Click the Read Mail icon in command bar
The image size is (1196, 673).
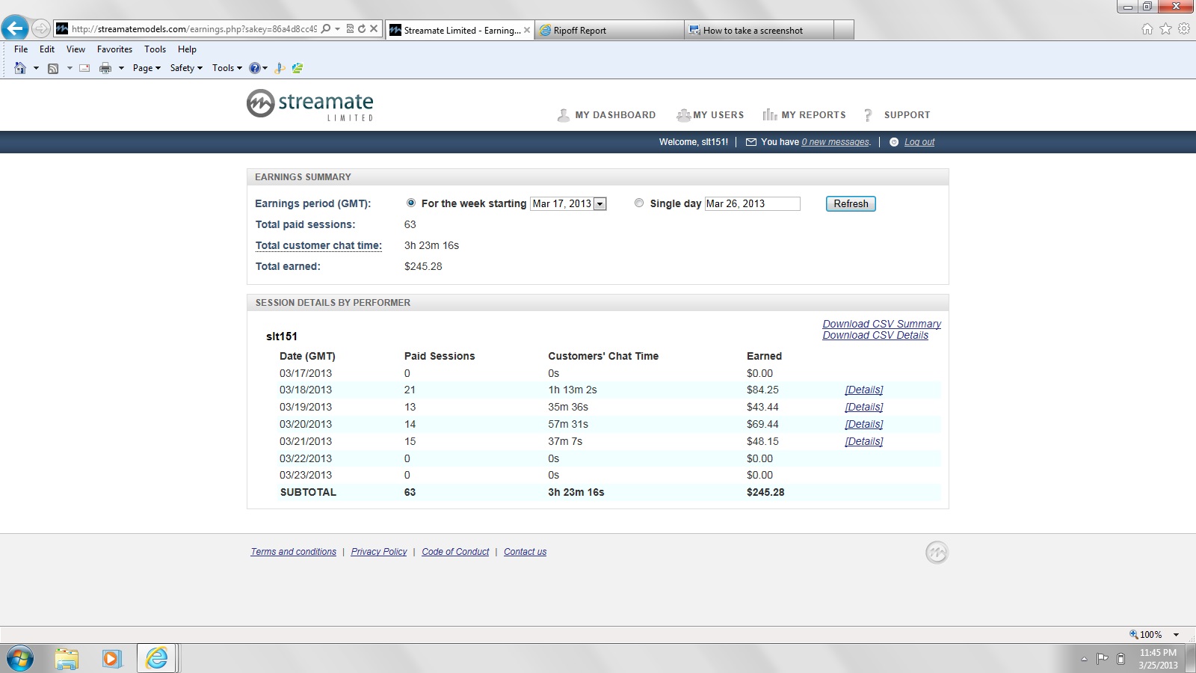point(84,68)
